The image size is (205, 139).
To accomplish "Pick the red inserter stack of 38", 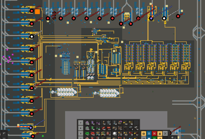I will coord(131,134).
